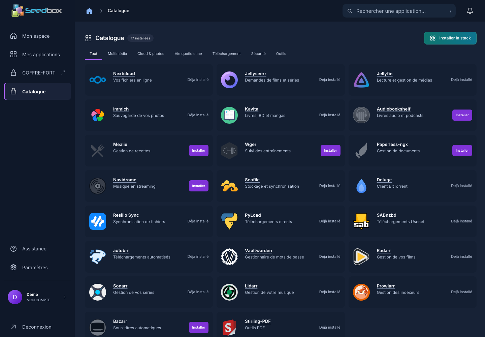Install the Paperless-ngx app
The width and height of the screenshot is (485, 337).
point(462,151)
